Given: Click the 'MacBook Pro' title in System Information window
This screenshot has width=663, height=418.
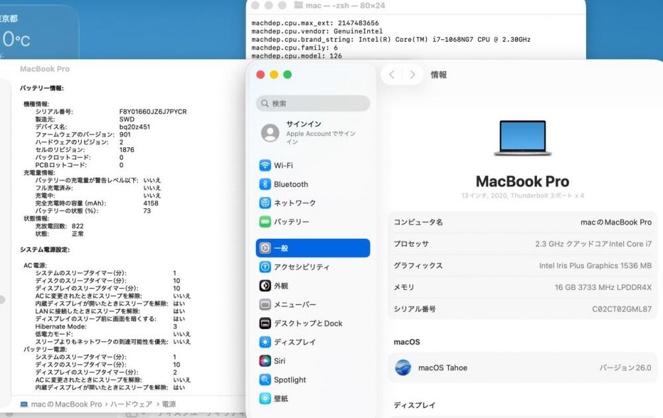Looking at the screenshot, I should click(45, 69).
